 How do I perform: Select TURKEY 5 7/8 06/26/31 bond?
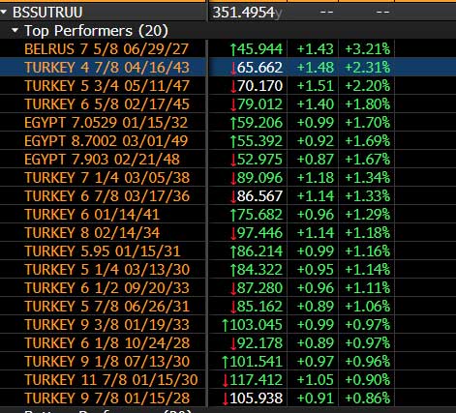106,307
